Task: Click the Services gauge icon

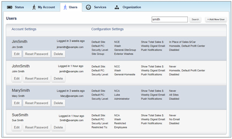Action: pyautogui.click(x=89, y=7)
